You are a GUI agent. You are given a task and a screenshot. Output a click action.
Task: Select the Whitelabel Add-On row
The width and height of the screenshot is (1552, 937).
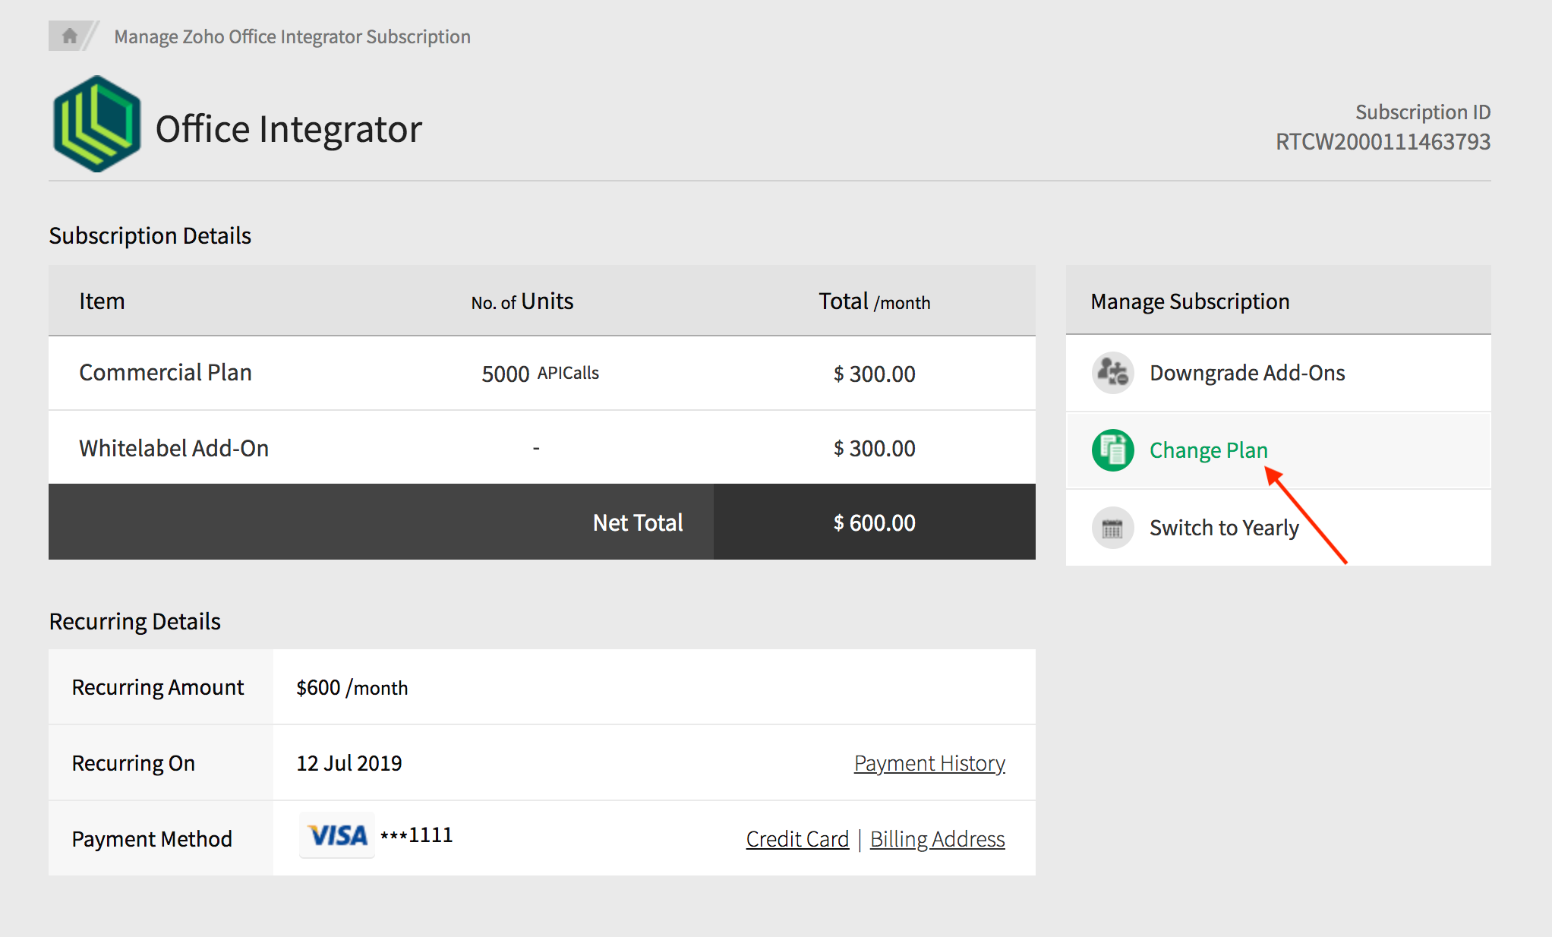[x=174, y=448]
